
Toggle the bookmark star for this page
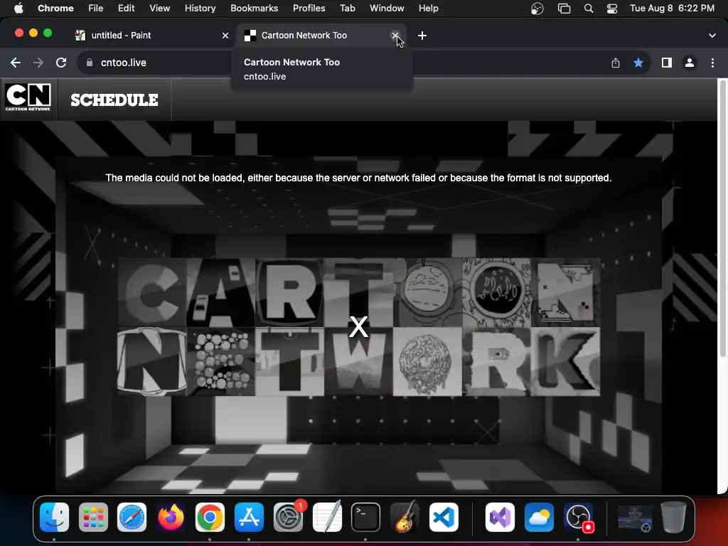click(x=638, y=63)
